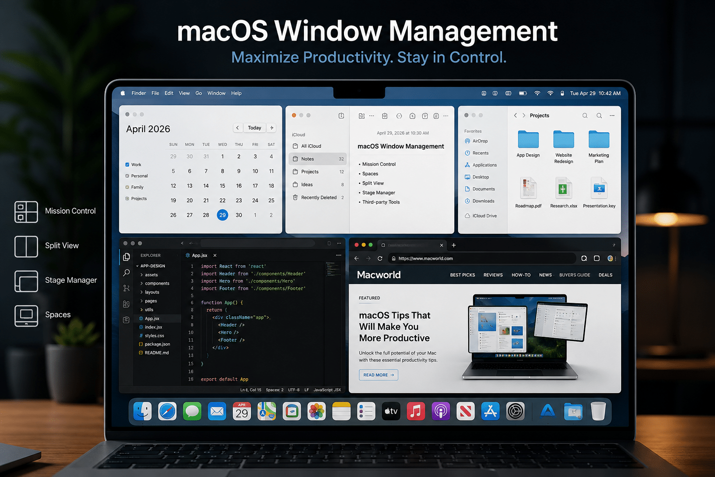Open Maps app in the Dock
The width and height of the screenshot is (715, 477).
pyautogui.click(x=267, y=411)
